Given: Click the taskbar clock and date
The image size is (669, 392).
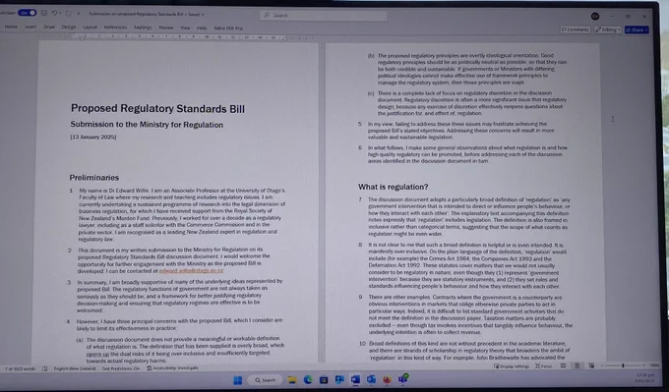Looking at the screenshot, I should pos(644,378).
